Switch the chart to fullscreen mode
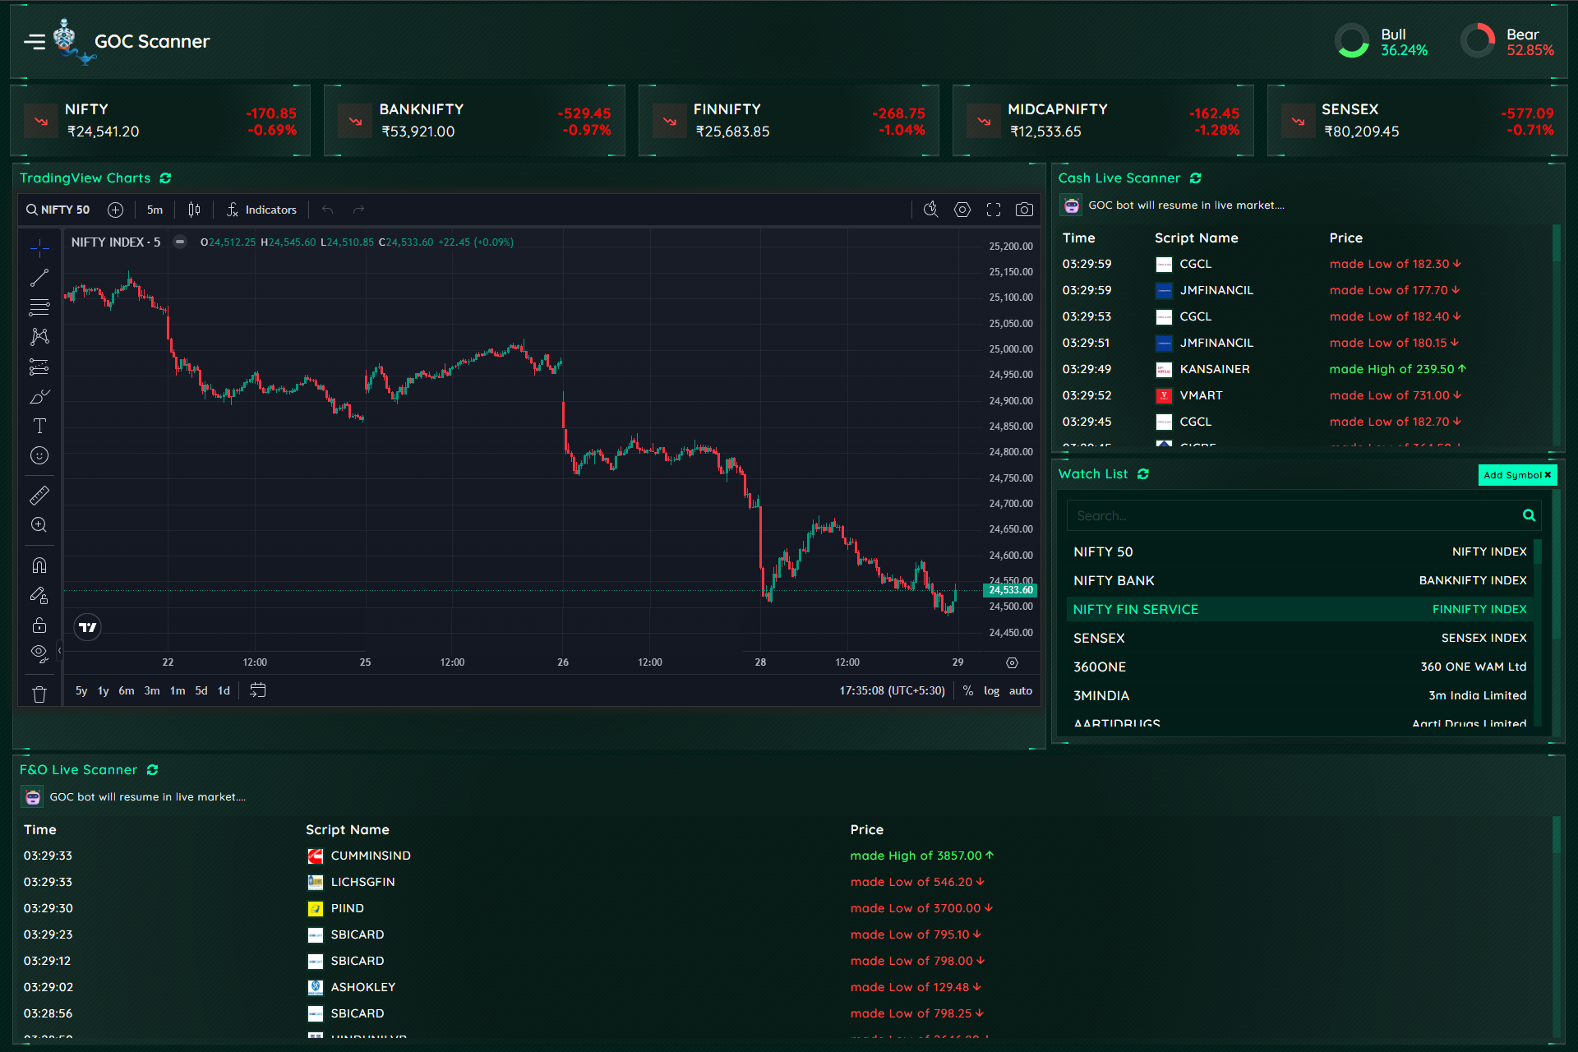Image resolution: width=1578 pixels, height=1052 pixels. click(x=994, y=210)
